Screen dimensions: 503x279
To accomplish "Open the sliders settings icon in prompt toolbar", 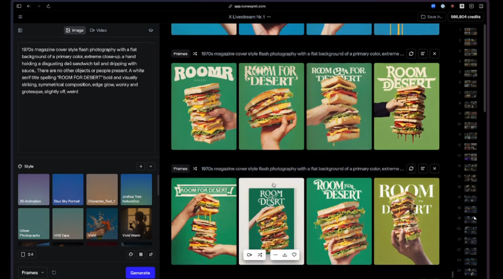I will [x=151, y=254].
